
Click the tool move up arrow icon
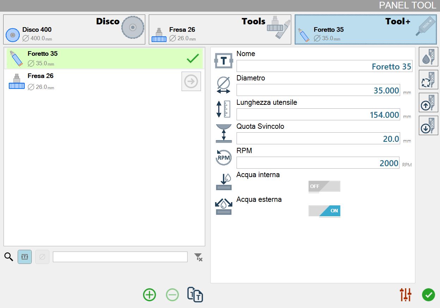pos(428,103)
